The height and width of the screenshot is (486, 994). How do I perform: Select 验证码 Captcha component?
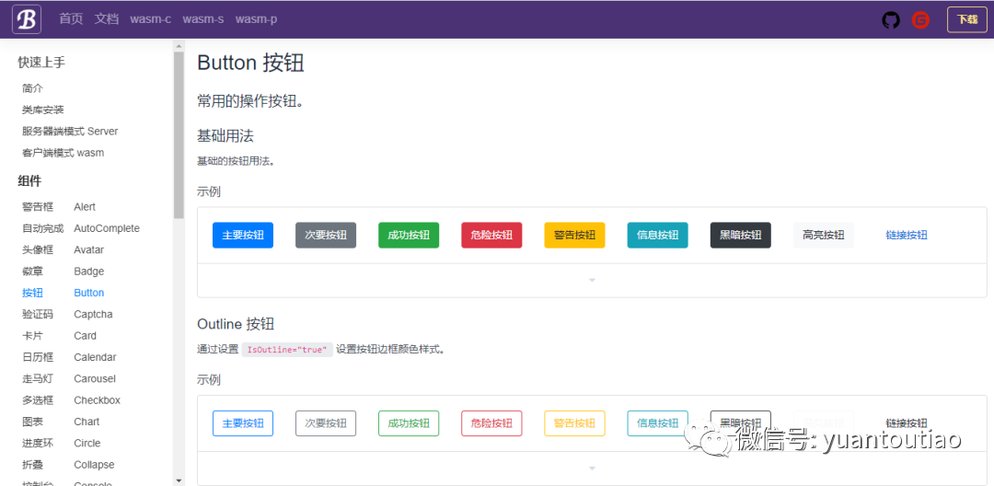[x=67, y=315]
